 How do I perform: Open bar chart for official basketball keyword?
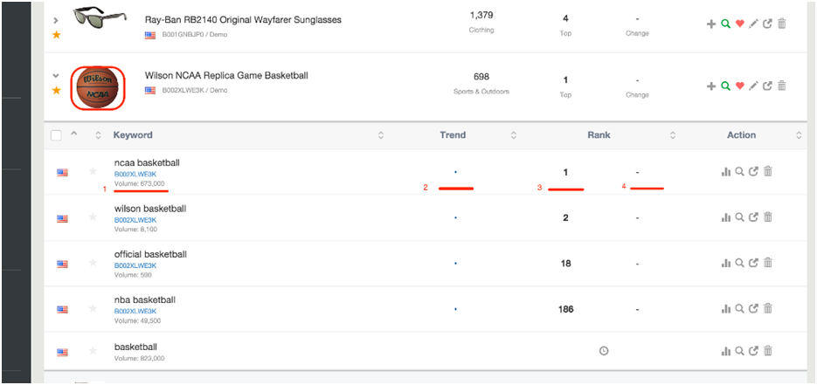725,264
